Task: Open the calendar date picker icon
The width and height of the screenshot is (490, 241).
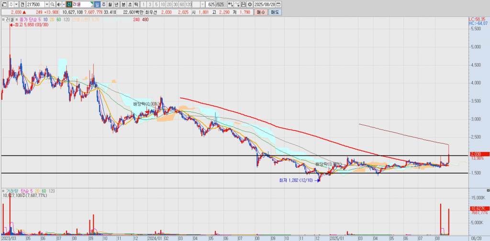Action: point(278,4)
